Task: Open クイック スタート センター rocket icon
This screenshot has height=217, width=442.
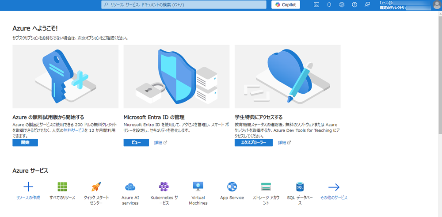Action: pos(96,187)
